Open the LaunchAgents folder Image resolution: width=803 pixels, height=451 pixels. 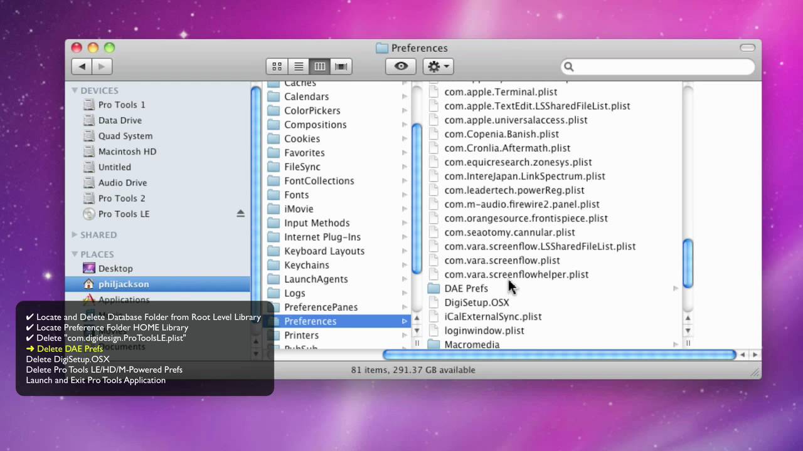point(316,279)
